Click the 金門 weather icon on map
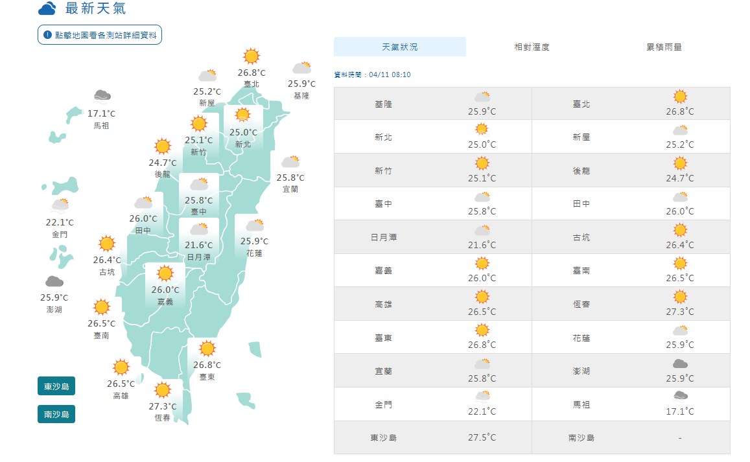Image resolution: width=750 pixels, height=462 pixels. (x=60, y=205)
